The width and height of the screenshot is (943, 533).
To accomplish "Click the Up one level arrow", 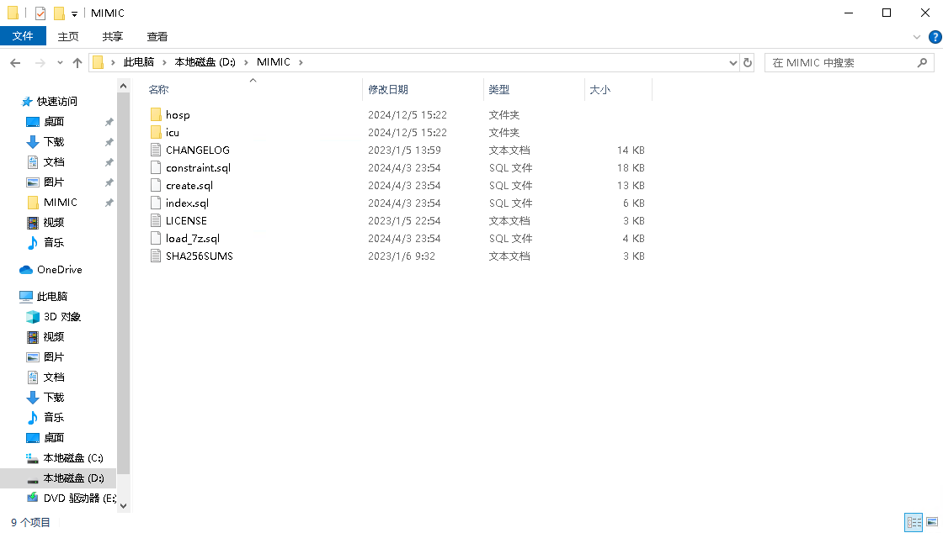I will point(77,63).
